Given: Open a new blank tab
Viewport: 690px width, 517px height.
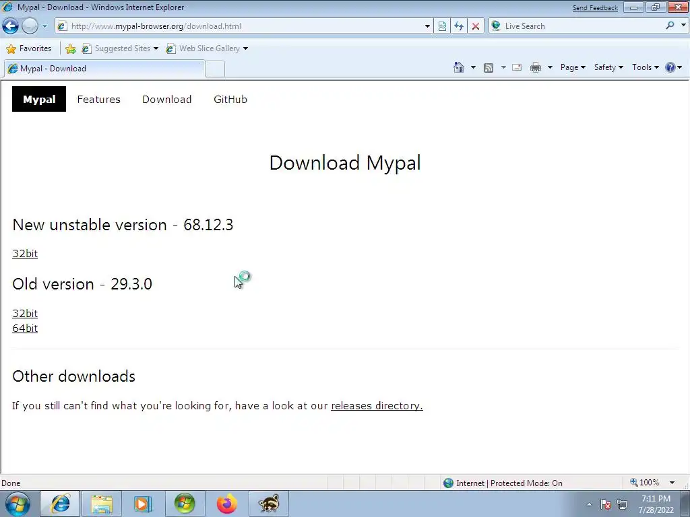Looking at the screenshot, I should pos(215,69).
